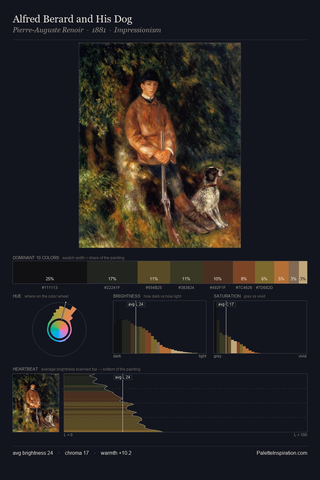Select the 11% olive swatch #383824
The width and height of the screenshot is (320, 480).
186,272
